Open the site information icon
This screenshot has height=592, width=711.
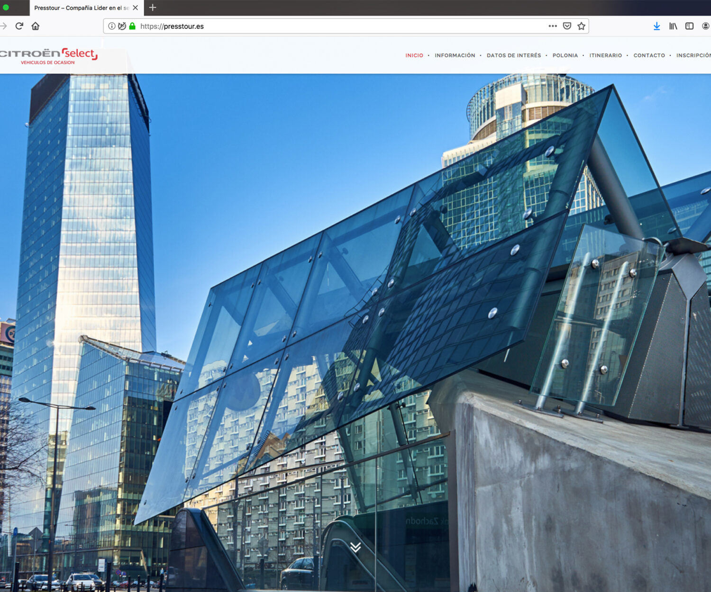click(111, 26)
